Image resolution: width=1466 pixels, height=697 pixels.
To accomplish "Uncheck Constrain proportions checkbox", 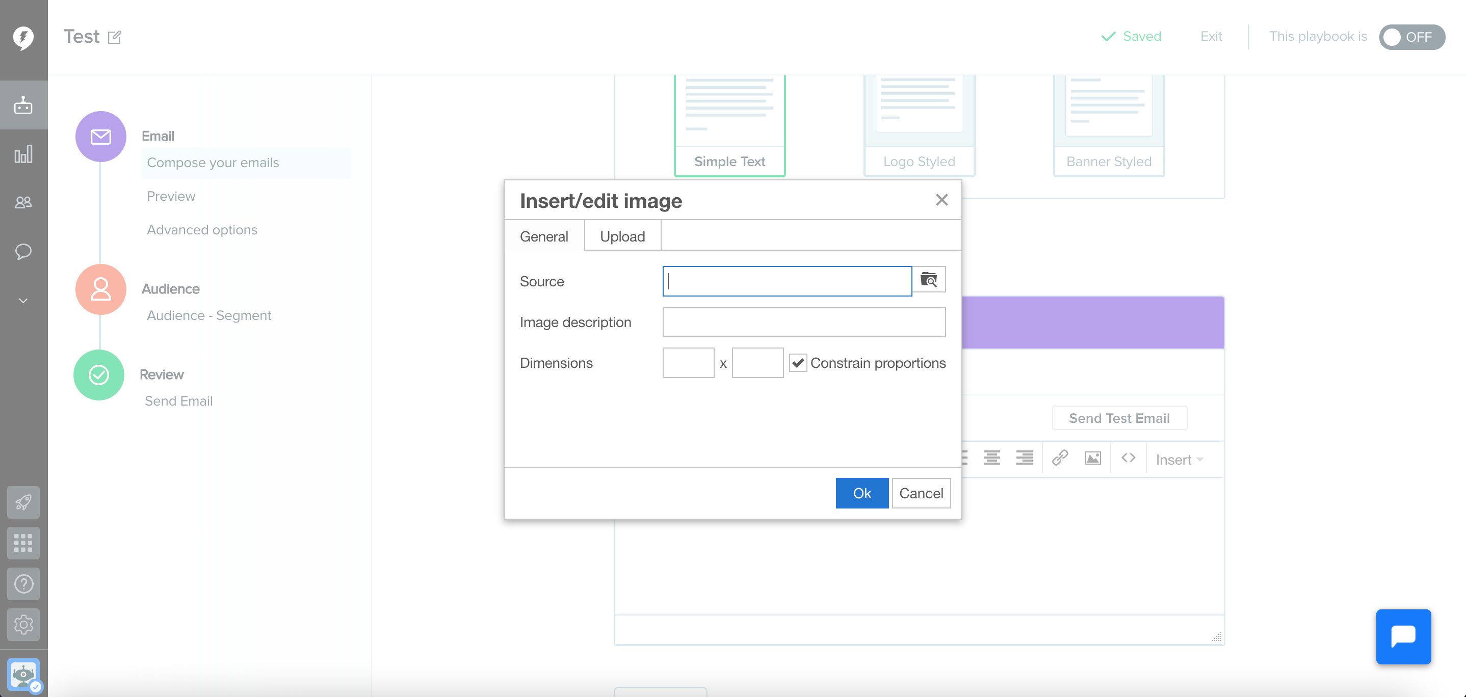I will coord(798,363).
